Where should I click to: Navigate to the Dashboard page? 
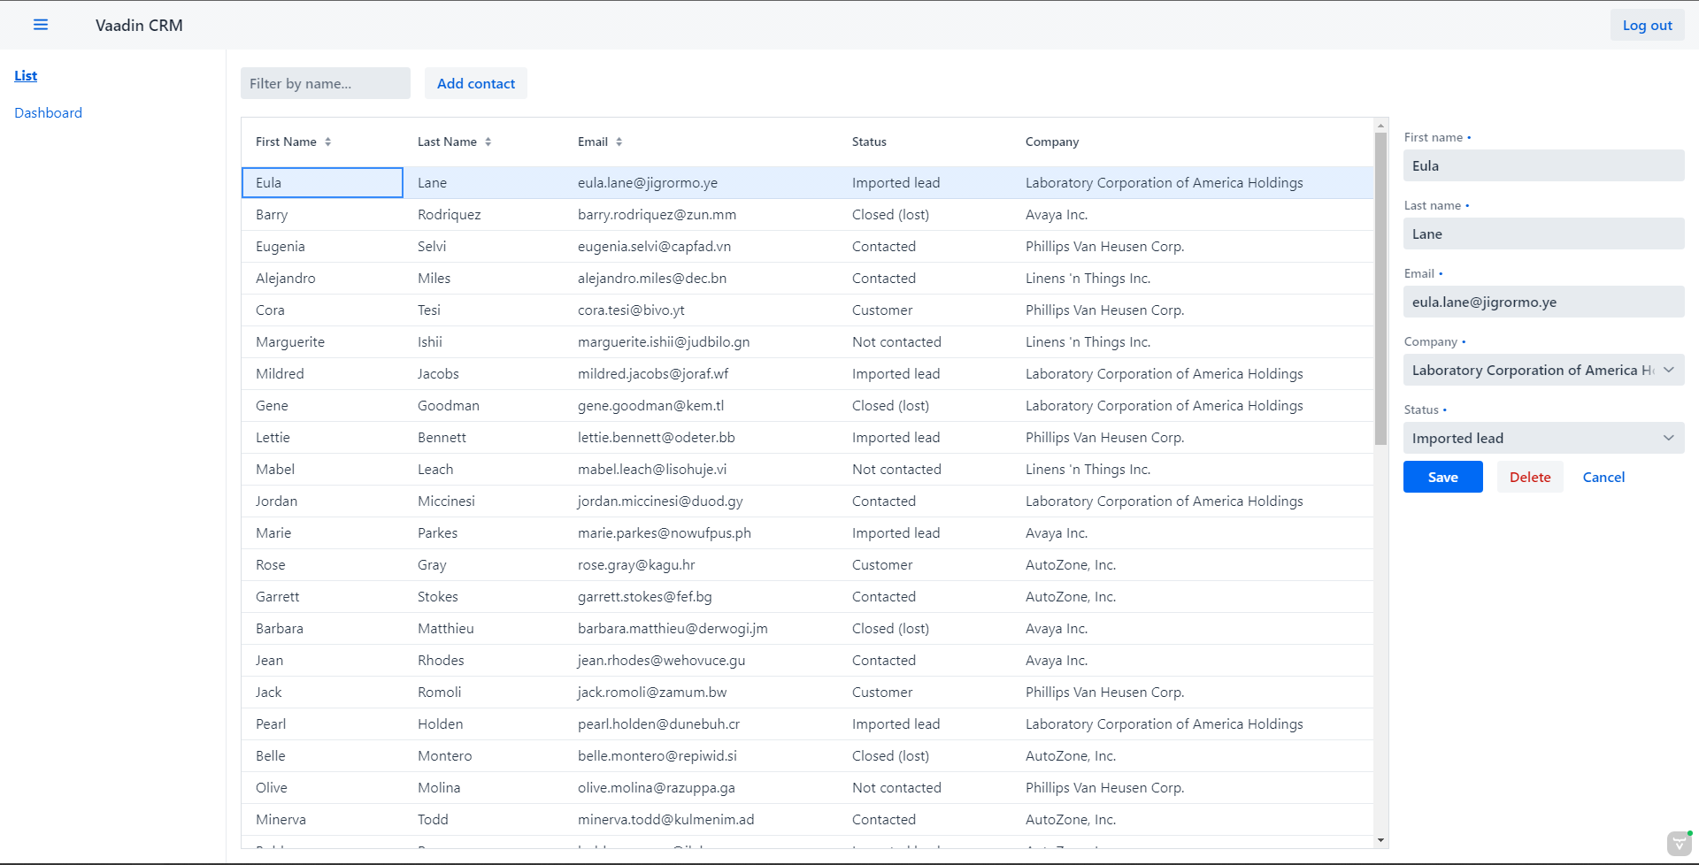[x=48, y=112]
